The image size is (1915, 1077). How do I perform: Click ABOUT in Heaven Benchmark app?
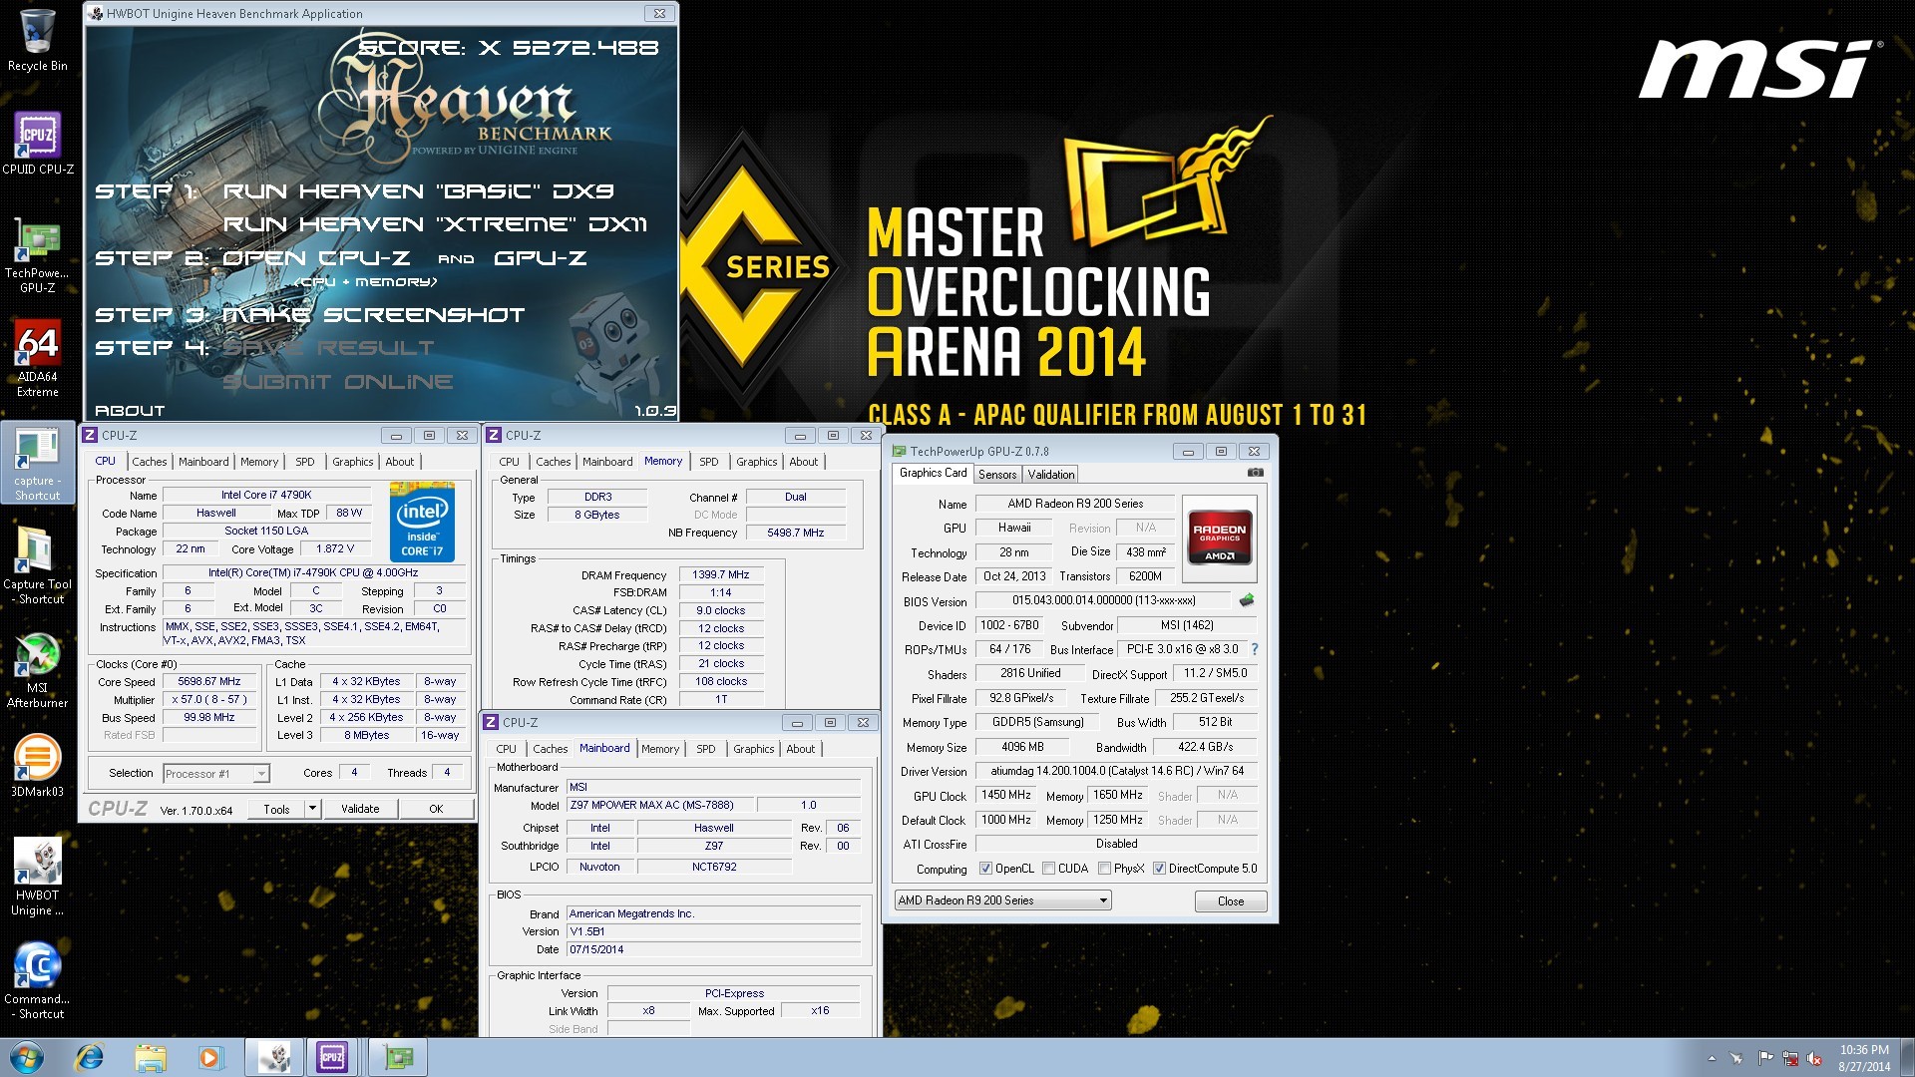[130, 411]
